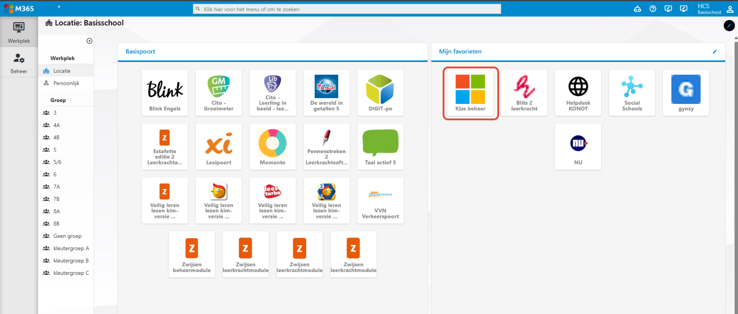
Task: Select Geen groep entry
Action: [66, 236]
